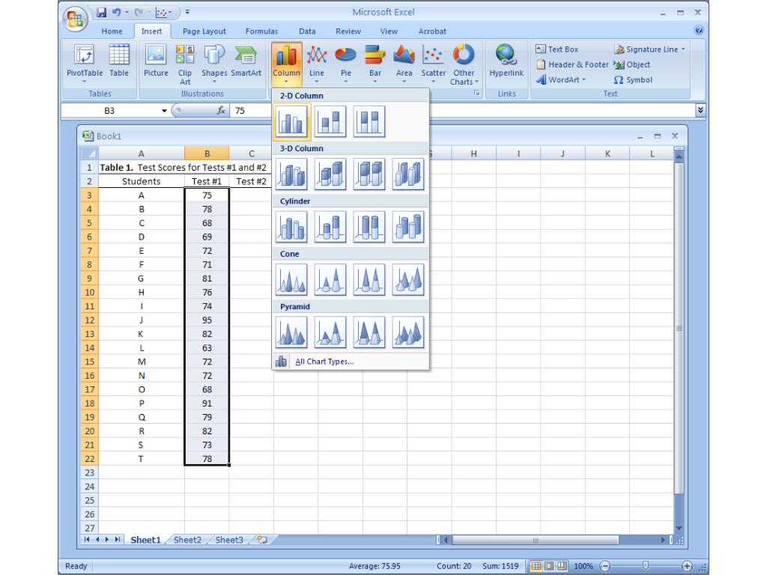The width and height of the screenshot is (767, 575).
Task: Insert a Table from the ribbon
Action: [x=119, y=62]
